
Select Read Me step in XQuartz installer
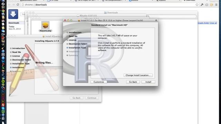(x=17, y=52)
